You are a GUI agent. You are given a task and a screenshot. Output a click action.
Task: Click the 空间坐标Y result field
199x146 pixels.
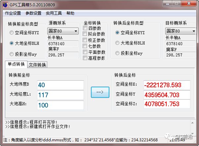point(167,95)
